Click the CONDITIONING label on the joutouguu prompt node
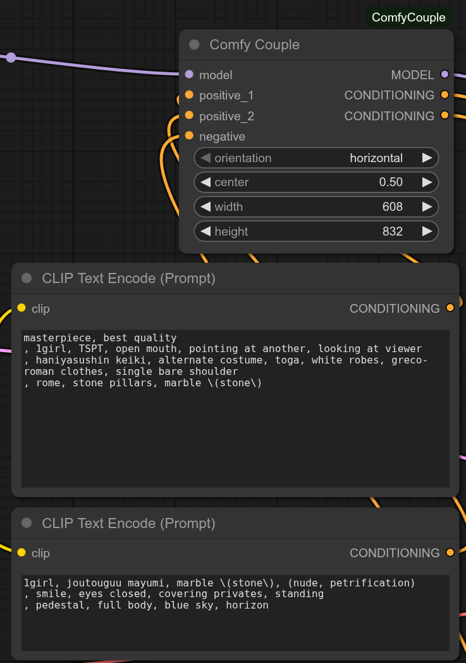 [x=395, y=553]
